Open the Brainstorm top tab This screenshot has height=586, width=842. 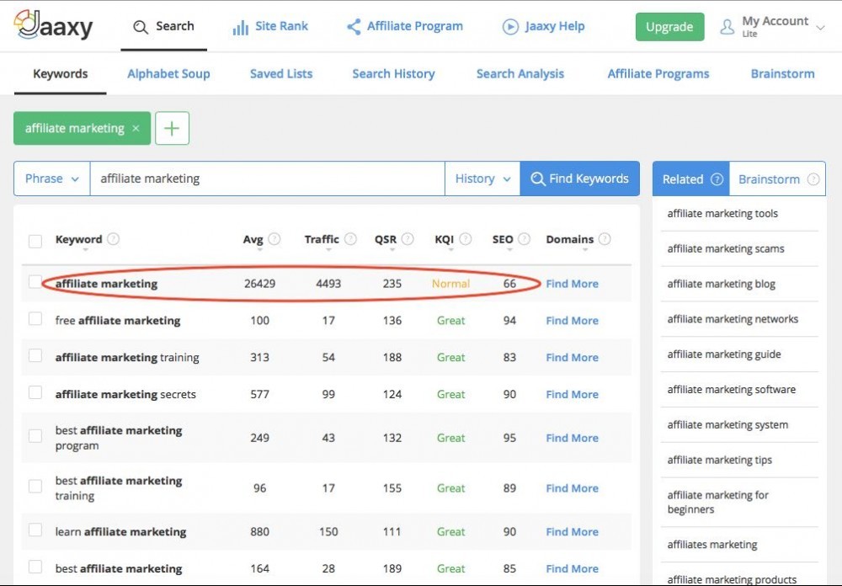(x=782, y=74)
